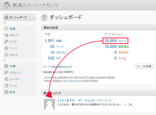The height and width of the screenshot is (115, 156).
Task: Click the appearance icon beside 外観
Action: 6,66
